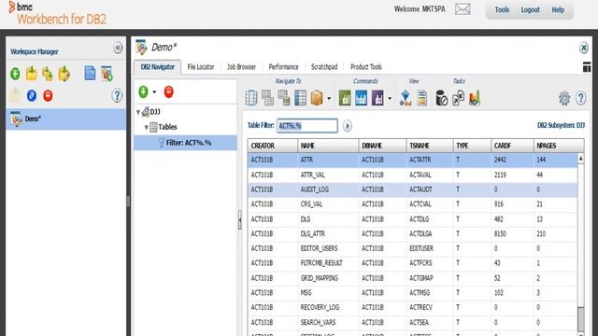Click the go arrow next to Table Filter
The image size is (598, 336).
[347, 126]
